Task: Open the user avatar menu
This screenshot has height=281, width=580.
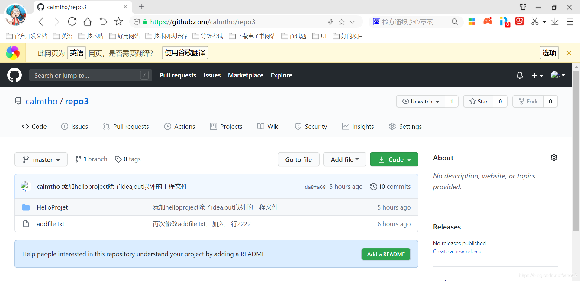Action: point(558,75)
